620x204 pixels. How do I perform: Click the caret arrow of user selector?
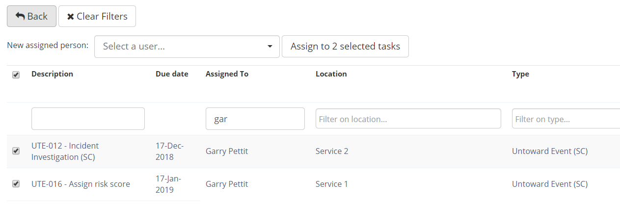[x=270, y=47]
